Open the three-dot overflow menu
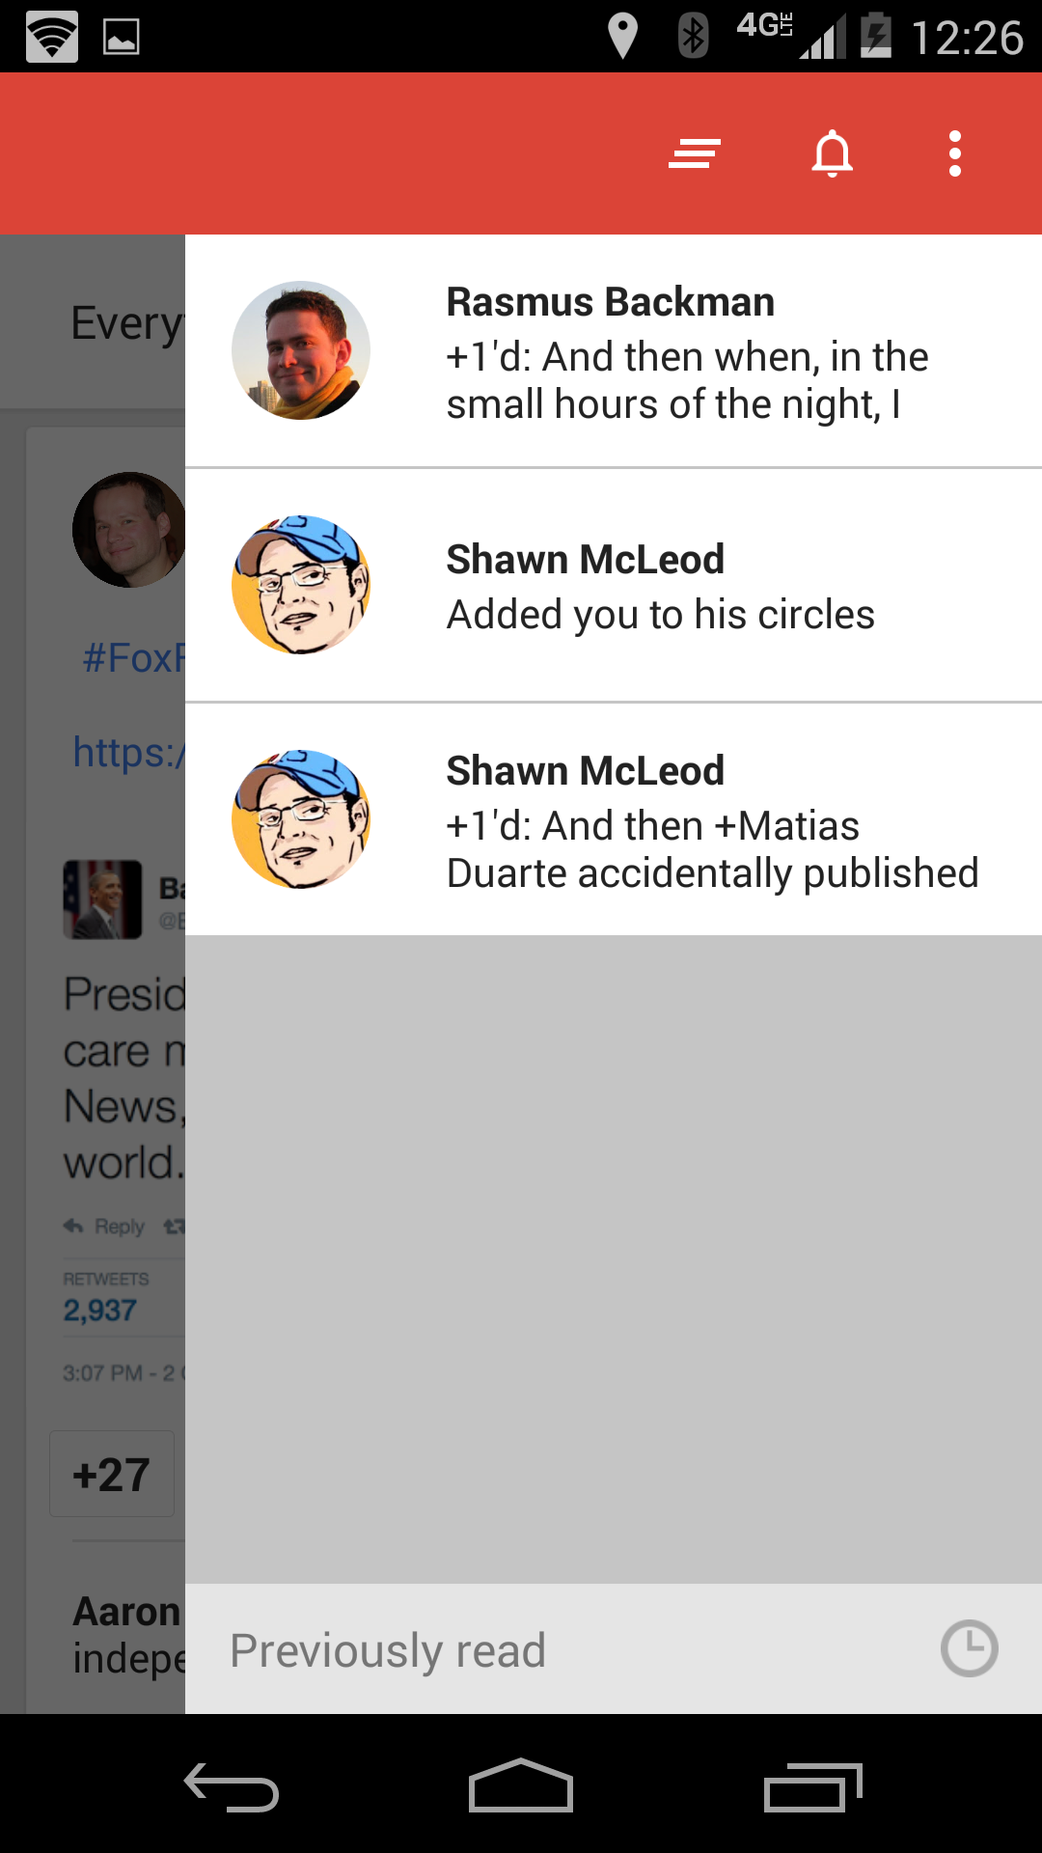The width and height of the screenshot is (1042, 1853). click(955, 153)
